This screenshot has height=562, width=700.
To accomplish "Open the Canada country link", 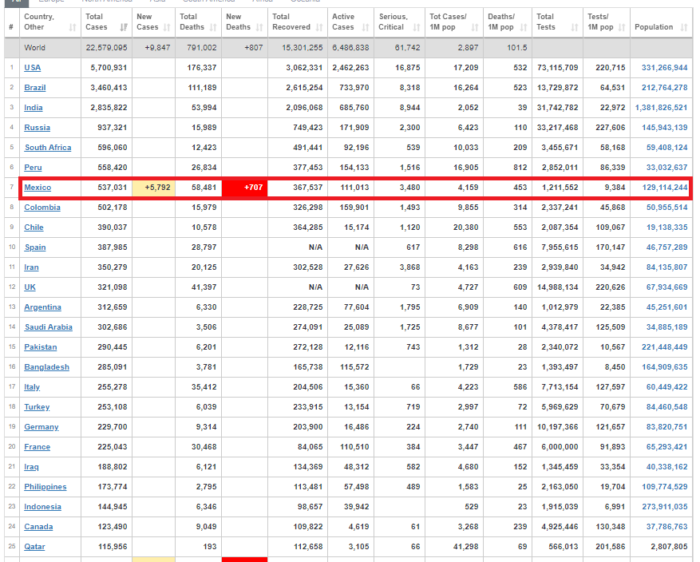I will 38,527.
